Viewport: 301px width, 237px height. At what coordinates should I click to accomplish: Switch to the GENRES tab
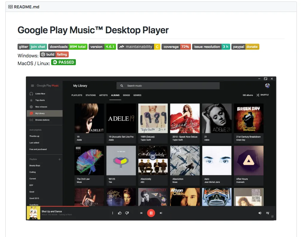[137, 95]
